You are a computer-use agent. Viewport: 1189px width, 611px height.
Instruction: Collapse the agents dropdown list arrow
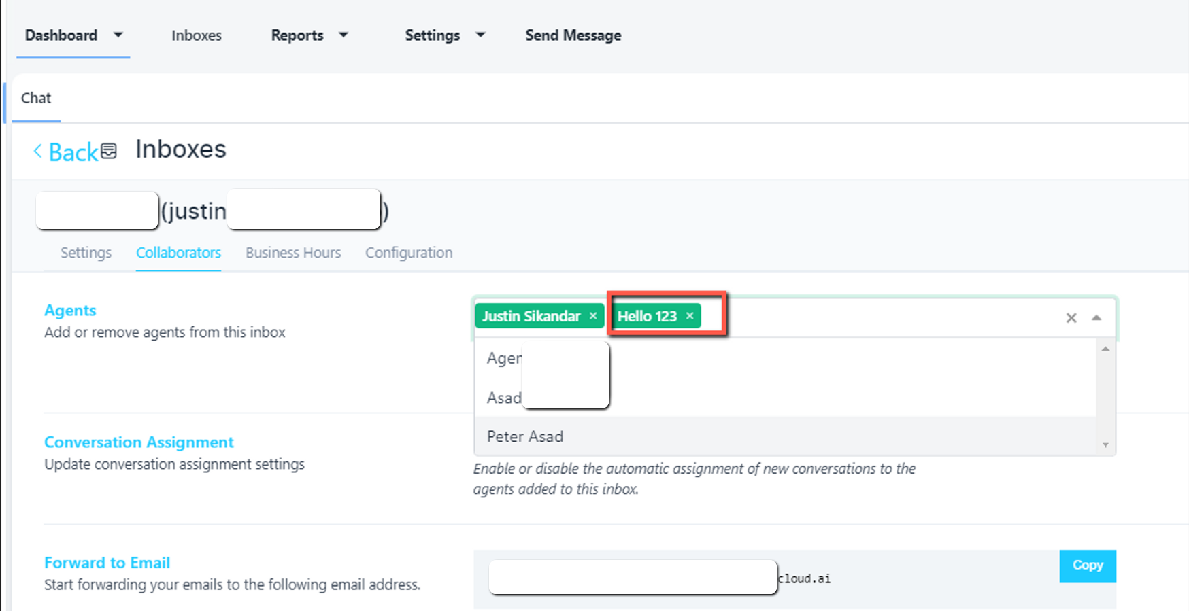1096,318
